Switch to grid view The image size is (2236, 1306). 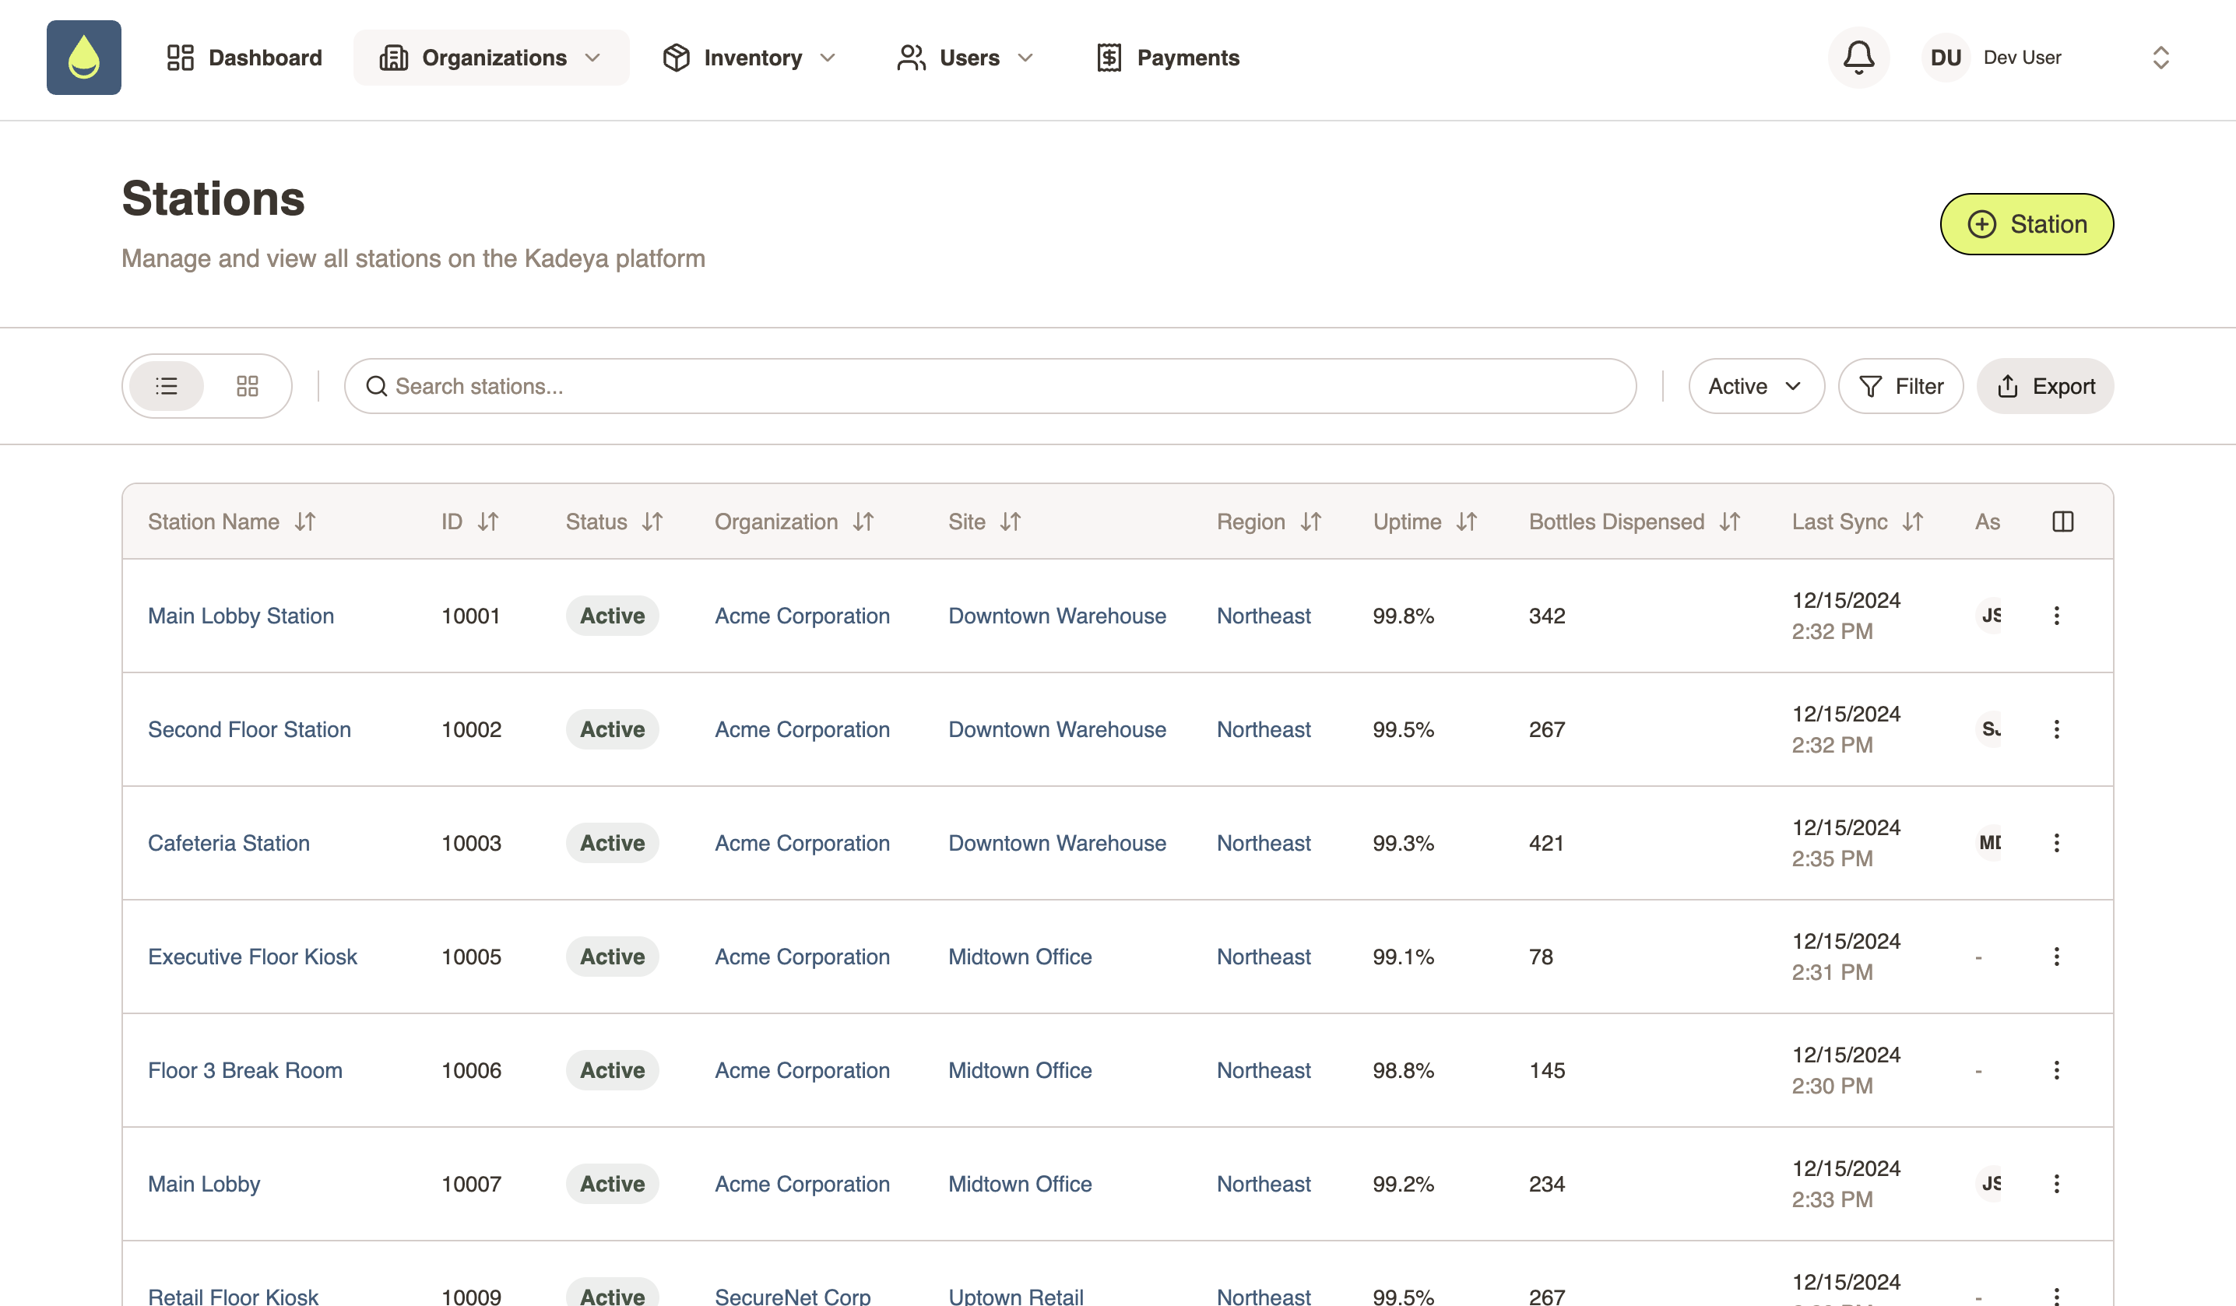point(248,386)
